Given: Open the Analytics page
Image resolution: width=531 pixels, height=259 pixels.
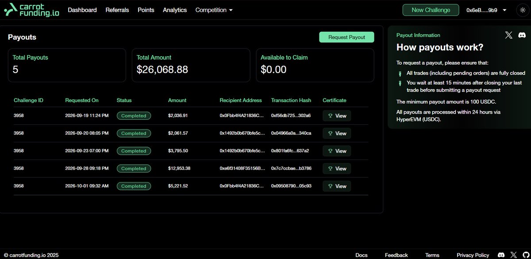Looking at the screenshot, I should point(175,10).
